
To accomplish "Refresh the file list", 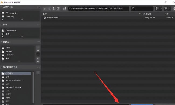I will click(x=58, y=9).
